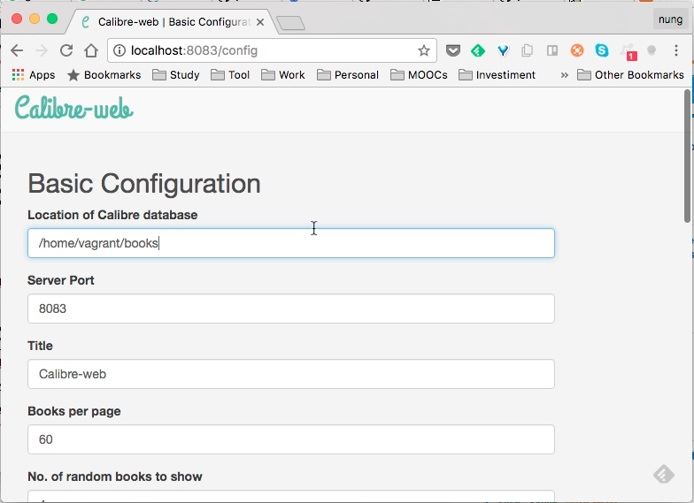Close the Calibre-web browser tab
The height and width of the screenshot is (503, 694).
[x=260, y=22]
